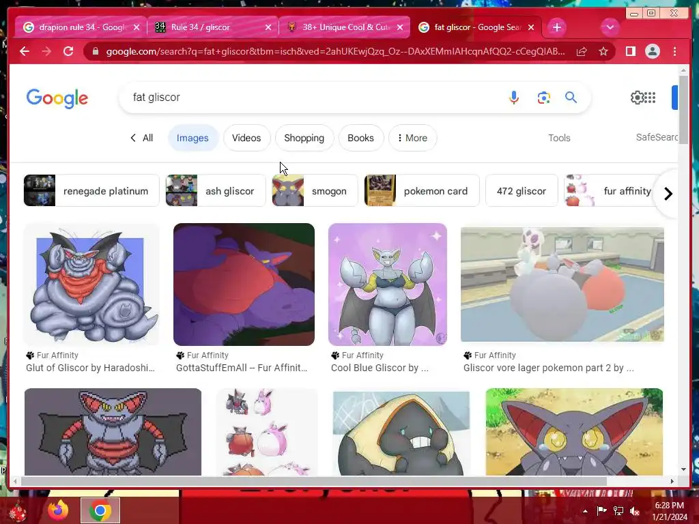Click the share page icon in address bar
Screen dimensions: 699x524
coord(582,52)
